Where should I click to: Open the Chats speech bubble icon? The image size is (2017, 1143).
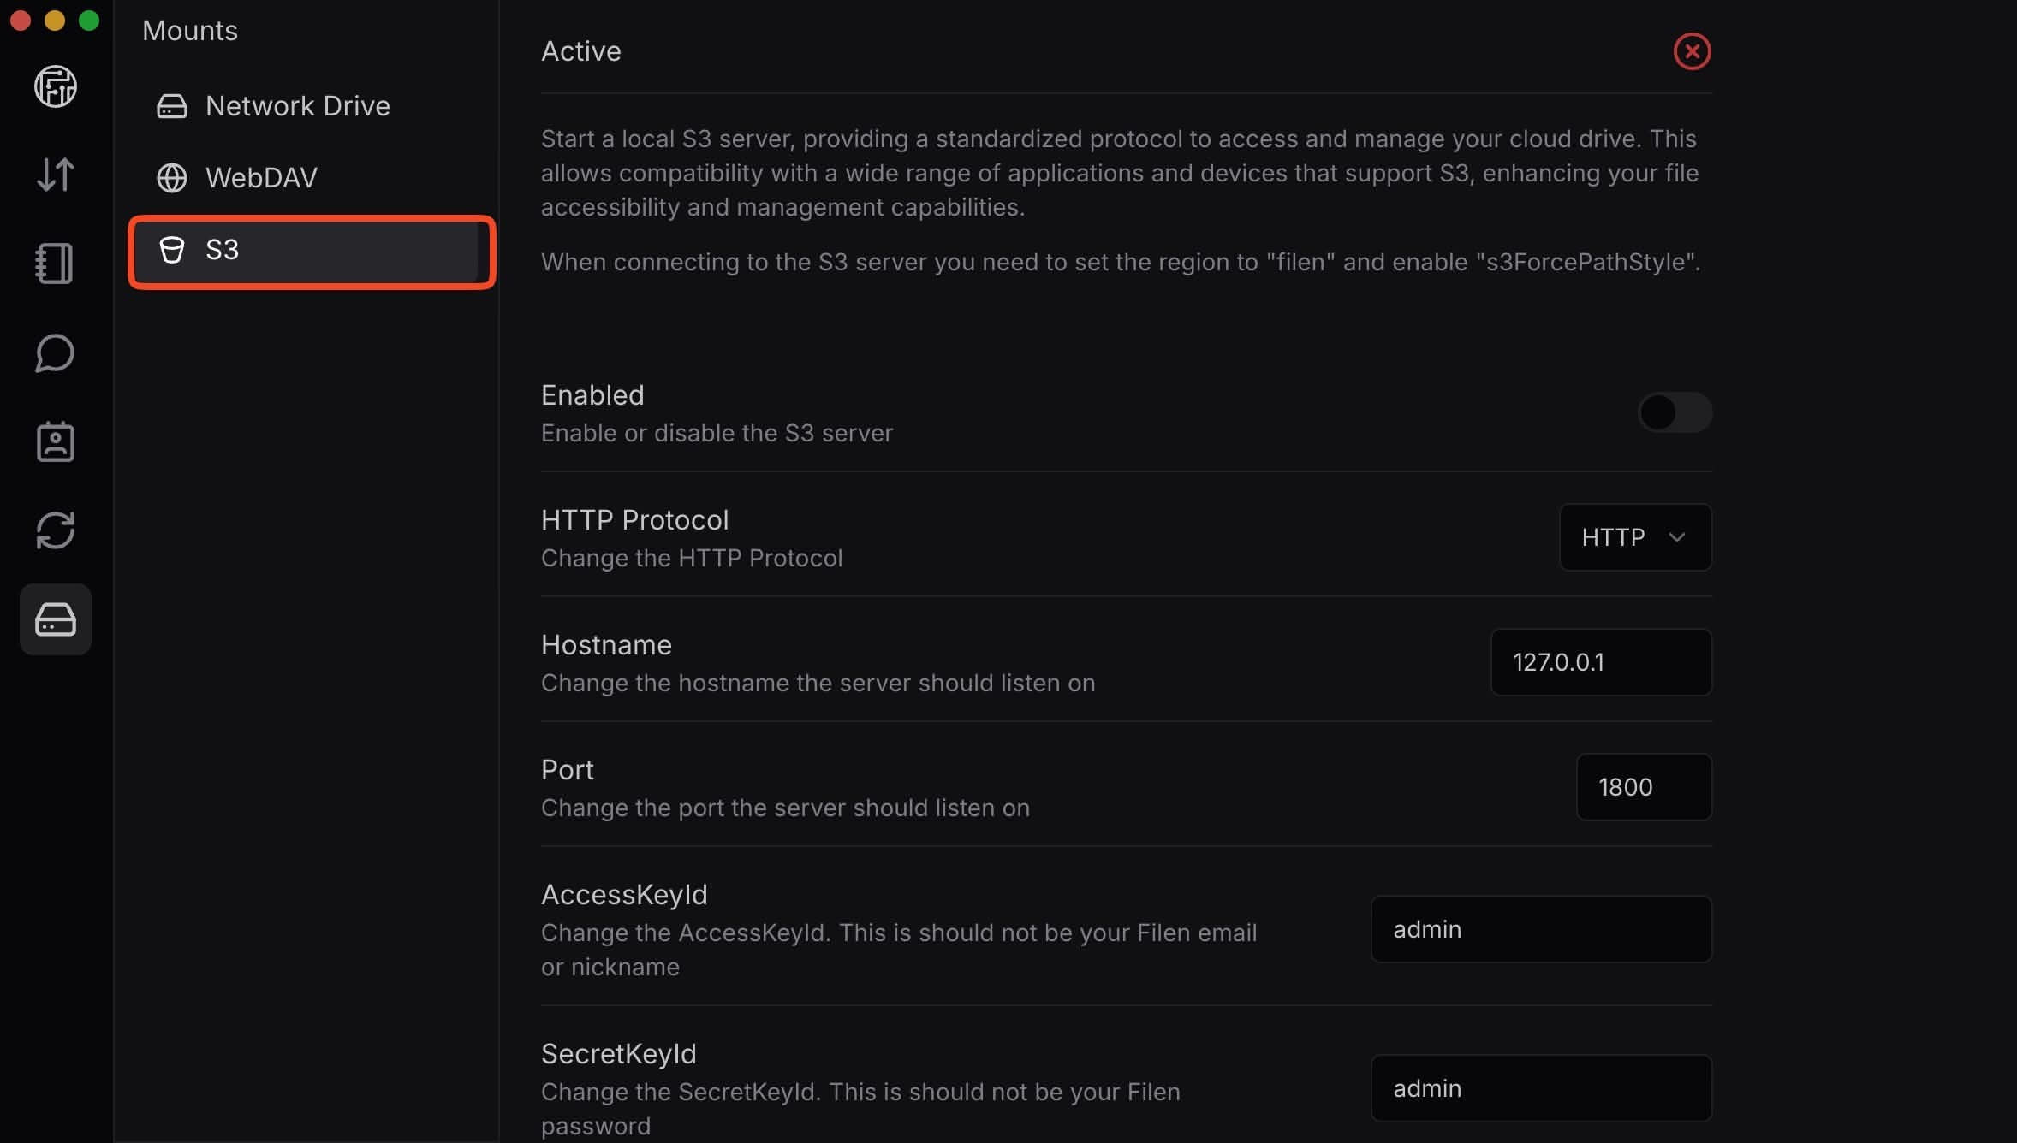coord(56,352)
